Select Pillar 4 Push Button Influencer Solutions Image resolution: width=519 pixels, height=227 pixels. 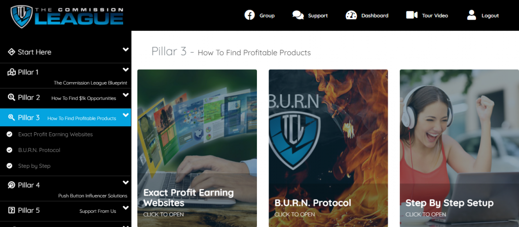tap(65, 188)
